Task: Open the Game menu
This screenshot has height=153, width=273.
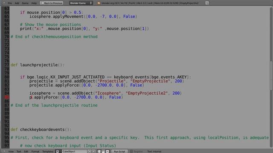Action: (x=25, y=3)
